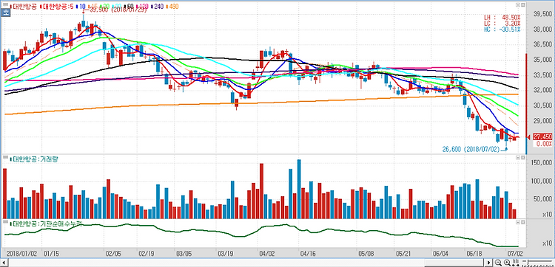Click the 대한항공:거래량 volume legend label
The height and width of the screenshot is (267, 555).
point(34,159)
